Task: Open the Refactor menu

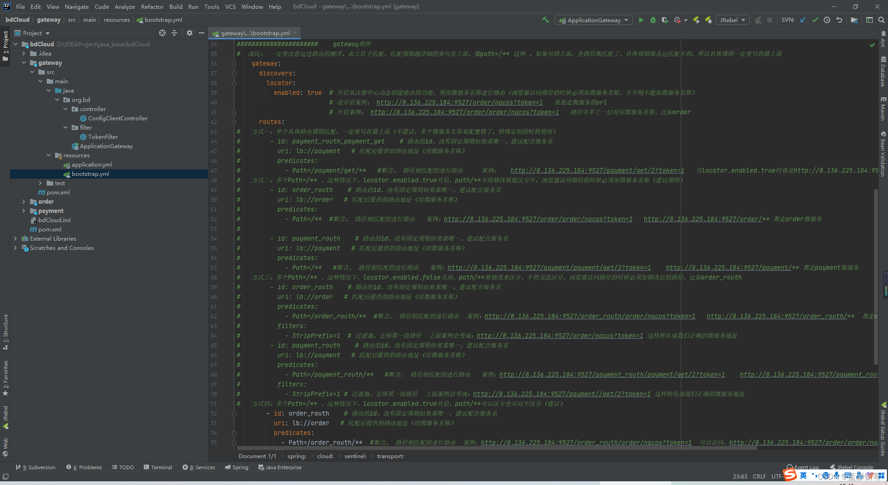Action: tap(152, 6)
